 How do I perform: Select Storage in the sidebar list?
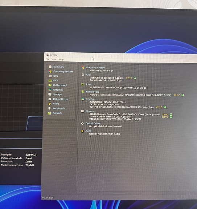(57, 95)
